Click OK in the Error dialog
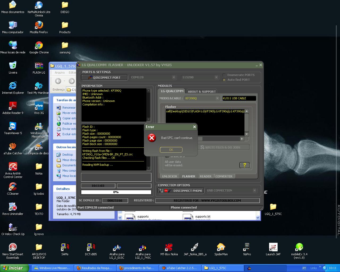340x272 pixels. click(x=171, y=150)
